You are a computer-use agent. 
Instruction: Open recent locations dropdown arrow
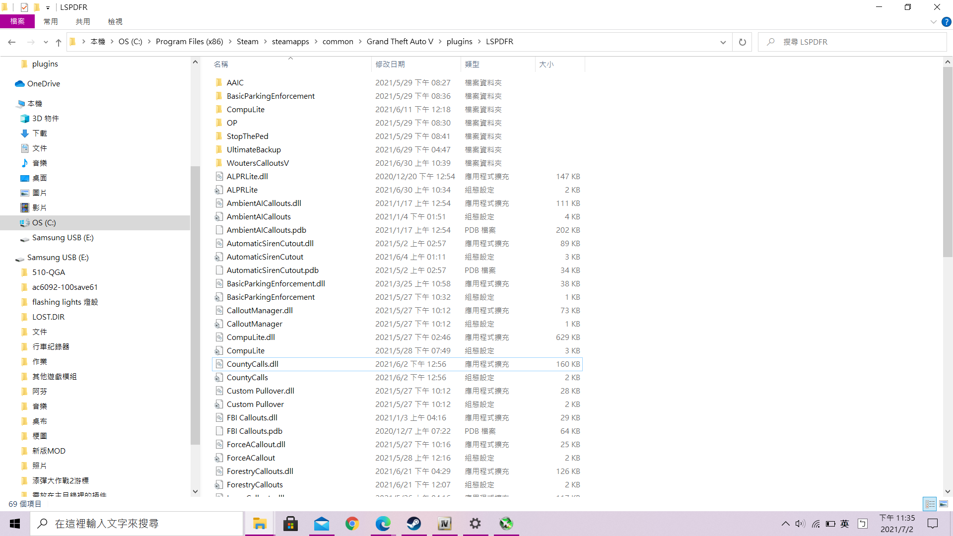(x=46, y=42)
